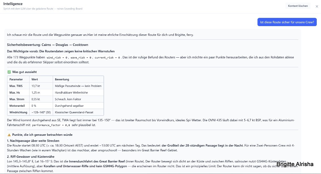Click the Riff-Gewässer und Küstennähe heading
The width and height of the screenshot is (321, 174).
click(31, 157)
